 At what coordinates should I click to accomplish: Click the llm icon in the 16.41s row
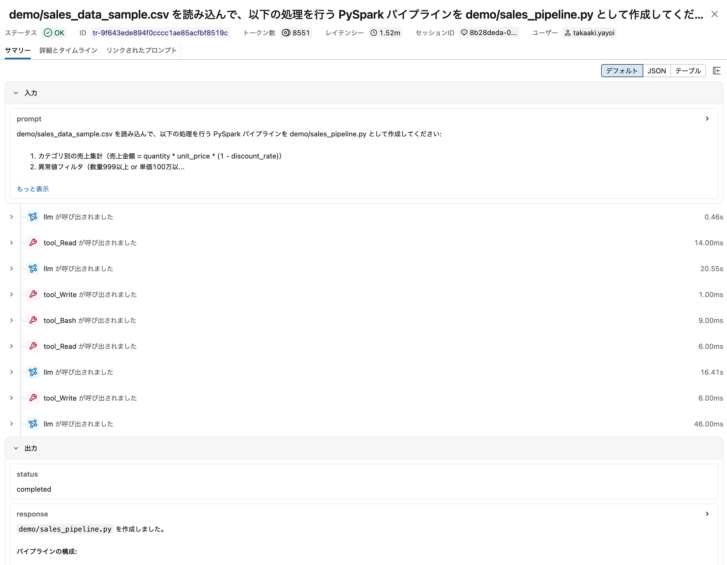tap(33, 372)
